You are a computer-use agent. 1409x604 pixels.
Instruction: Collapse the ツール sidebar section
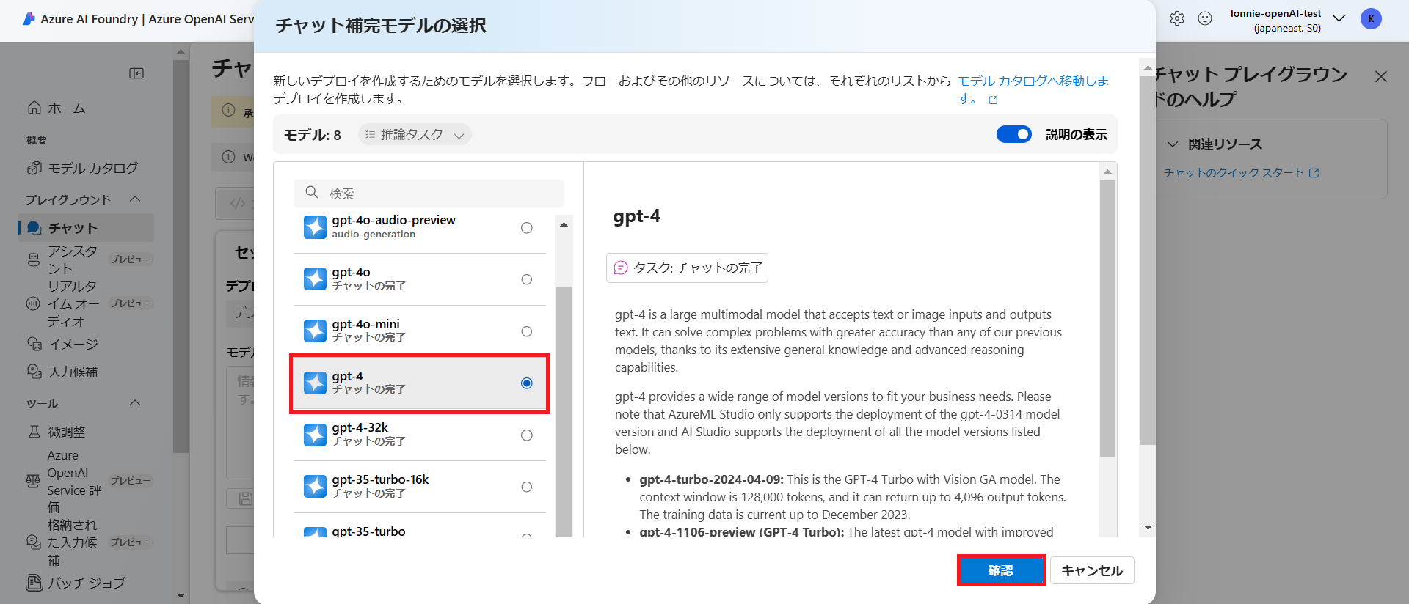click(135, 402)
